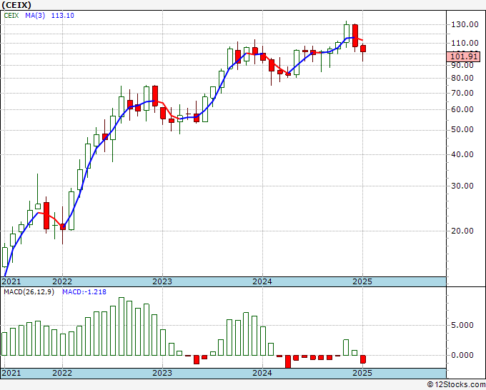Image resolution: width=486 pixels, height=390 pixels.
Task: Click the 0.000 MACD axis label
Action: (462, 355)
